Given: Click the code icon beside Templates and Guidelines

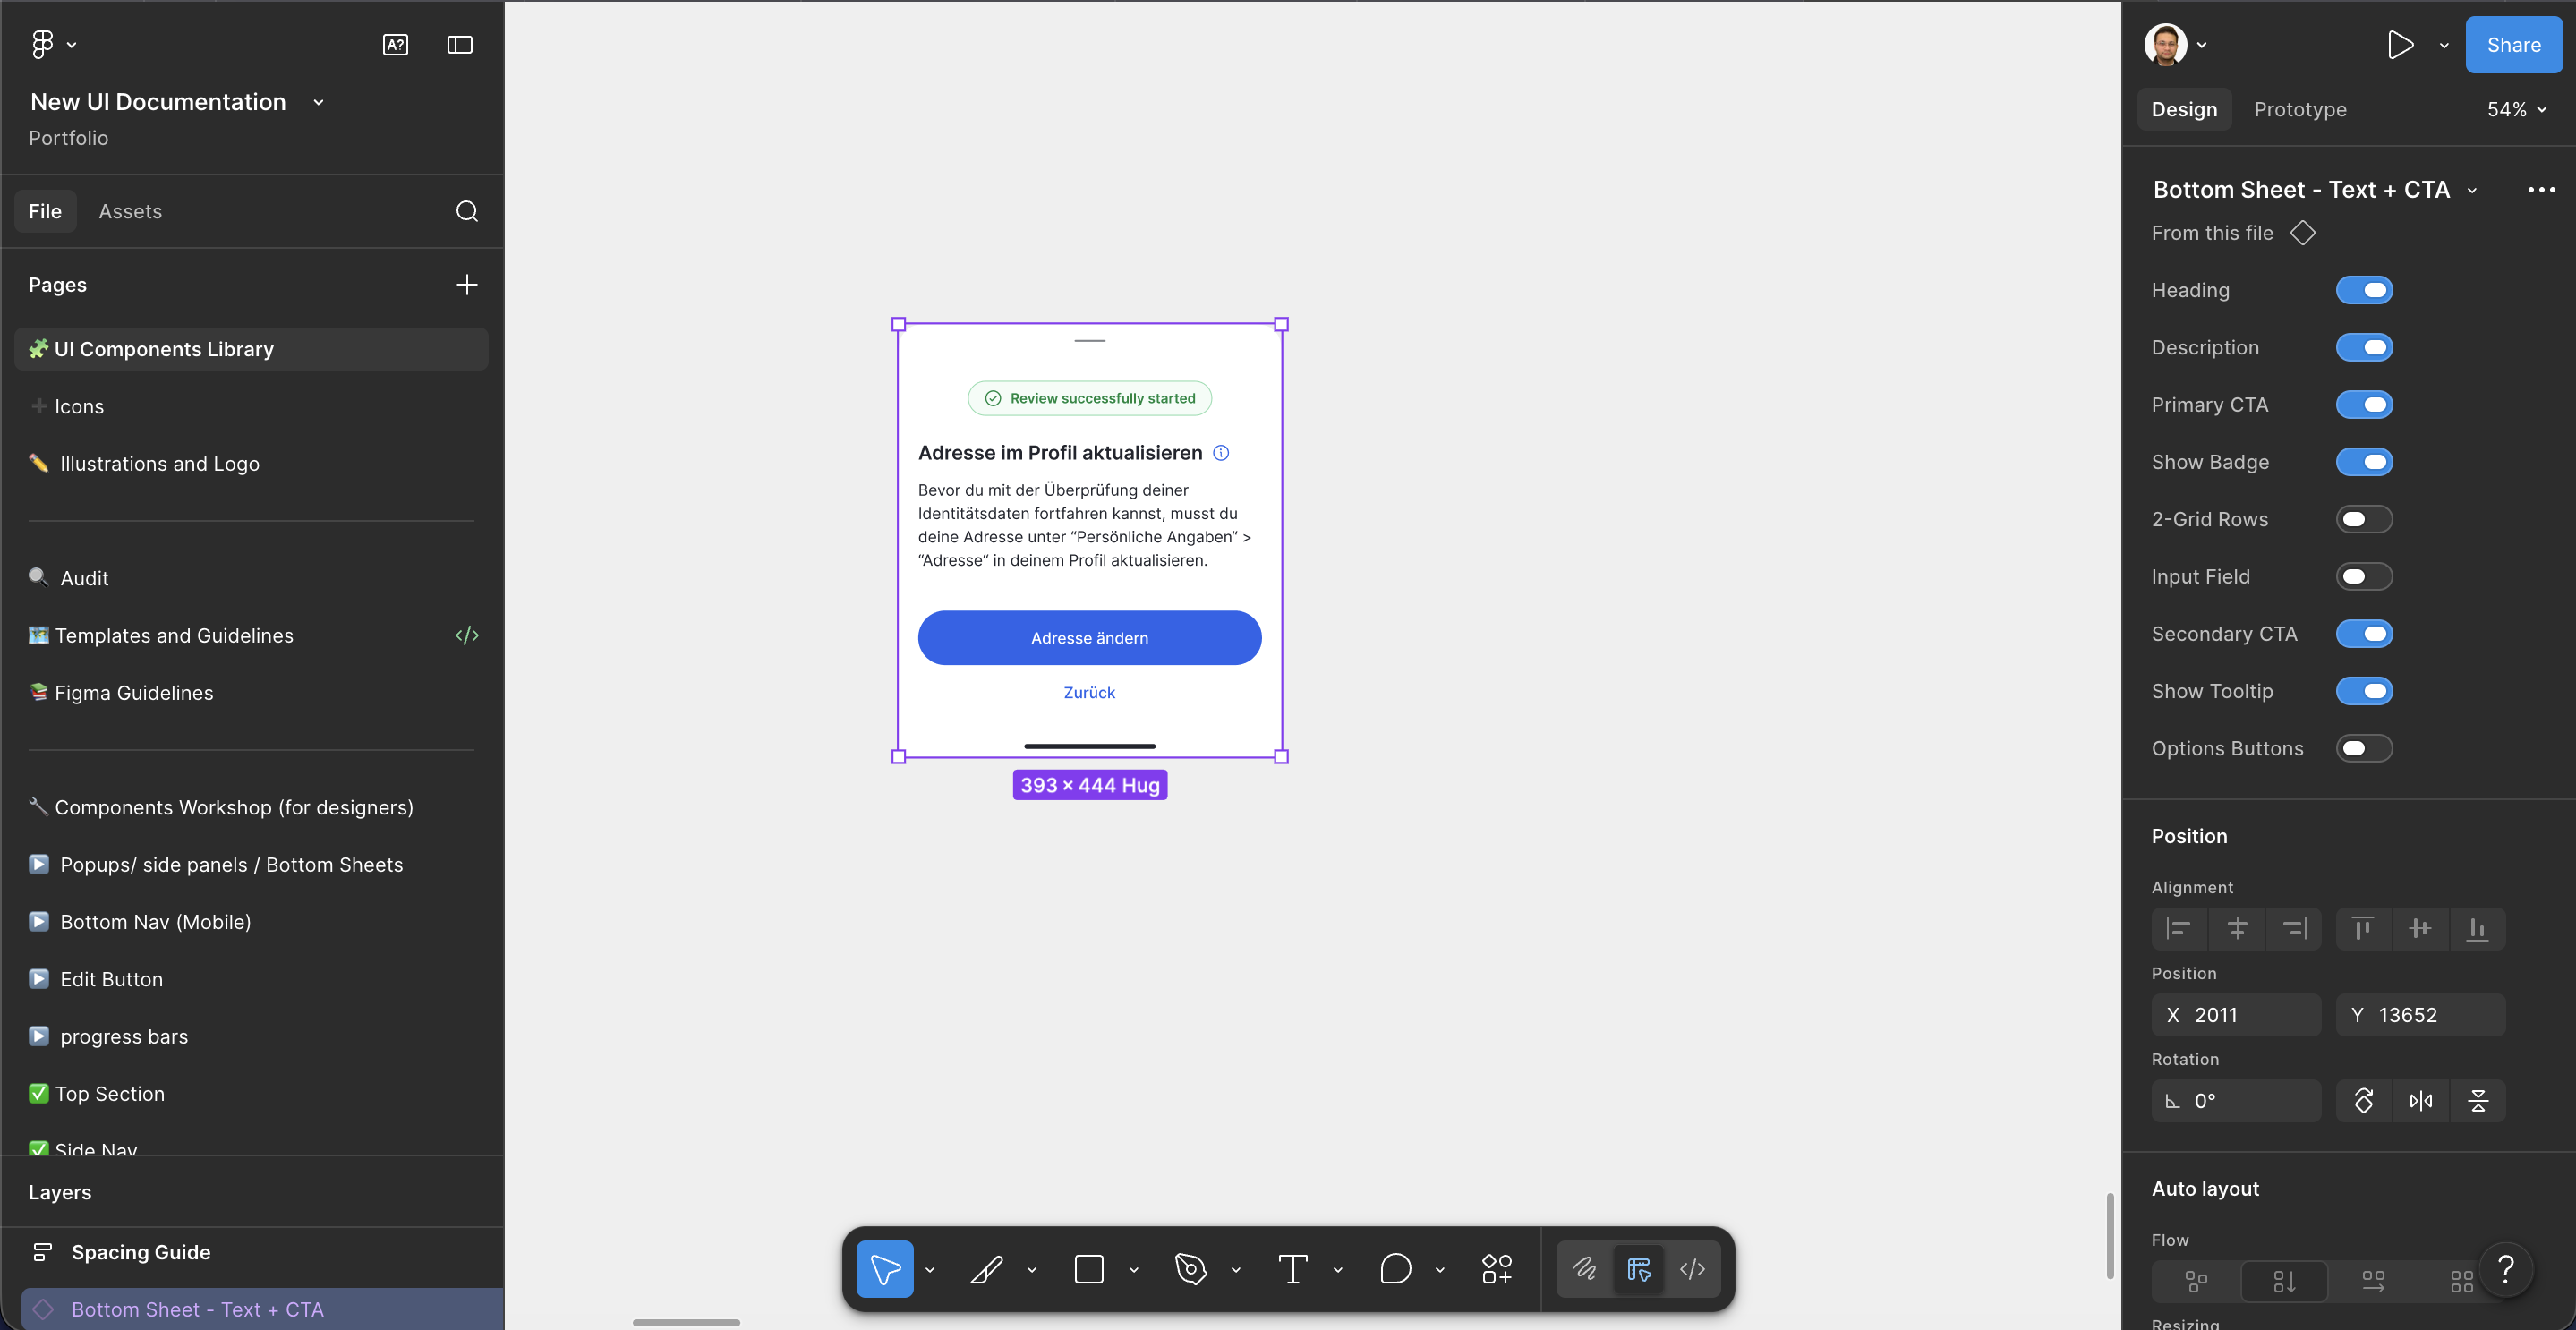Looking at the screenshot, I should pos(467,636).
